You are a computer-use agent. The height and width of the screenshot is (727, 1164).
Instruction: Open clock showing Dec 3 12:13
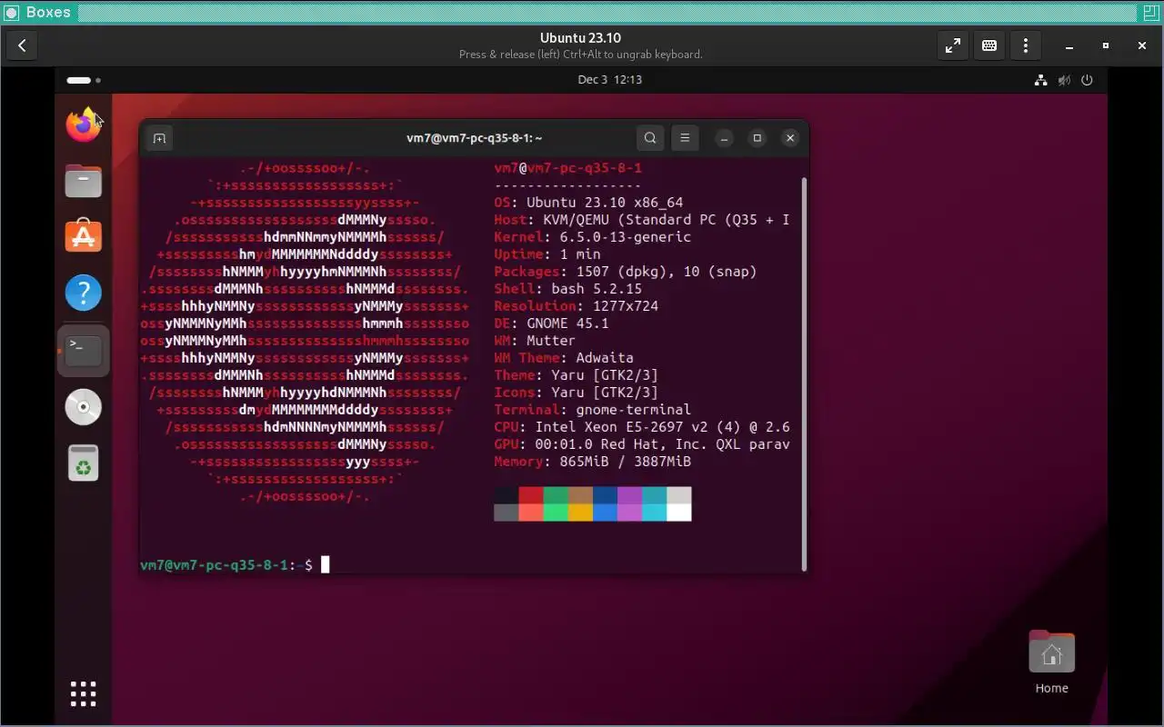pyautogui.click(x=610, y=80)
